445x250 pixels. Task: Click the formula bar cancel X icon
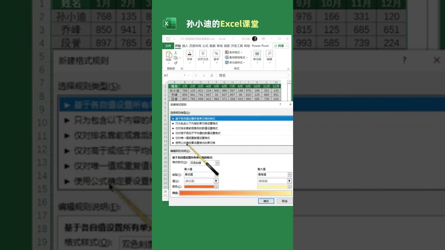point(196,75)
